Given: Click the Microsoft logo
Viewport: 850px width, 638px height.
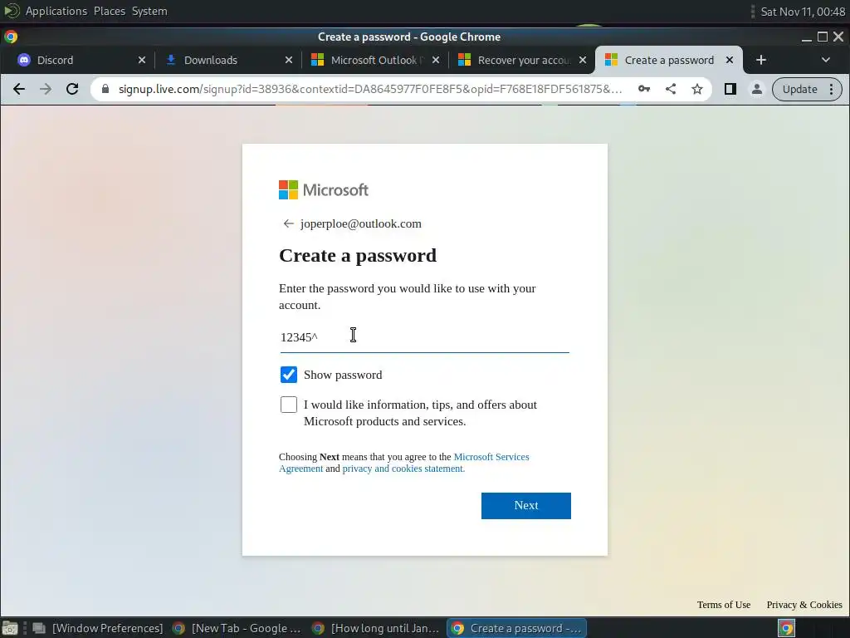Looking at the screenshot, I should 324,190.
